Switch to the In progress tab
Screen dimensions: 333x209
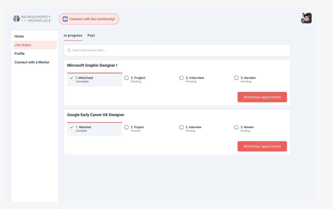[73, 35]
